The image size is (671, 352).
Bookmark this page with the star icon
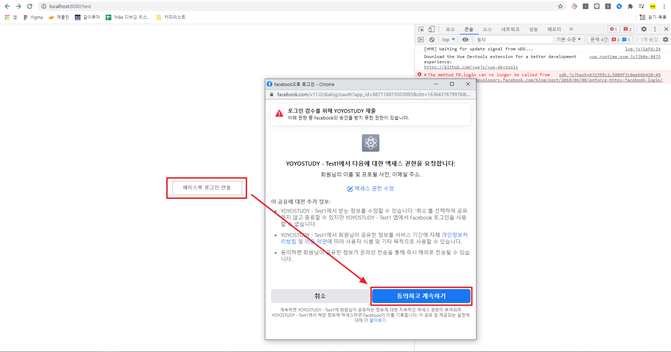(560, 6)
